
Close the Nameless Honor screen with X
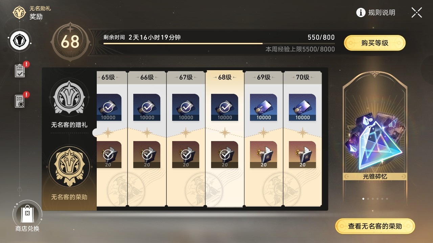point(417,12)
